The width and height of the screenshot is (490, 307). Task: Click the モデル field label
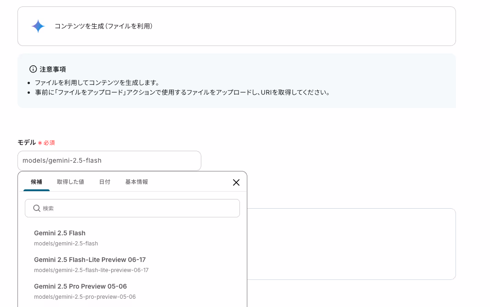(27, 142)
